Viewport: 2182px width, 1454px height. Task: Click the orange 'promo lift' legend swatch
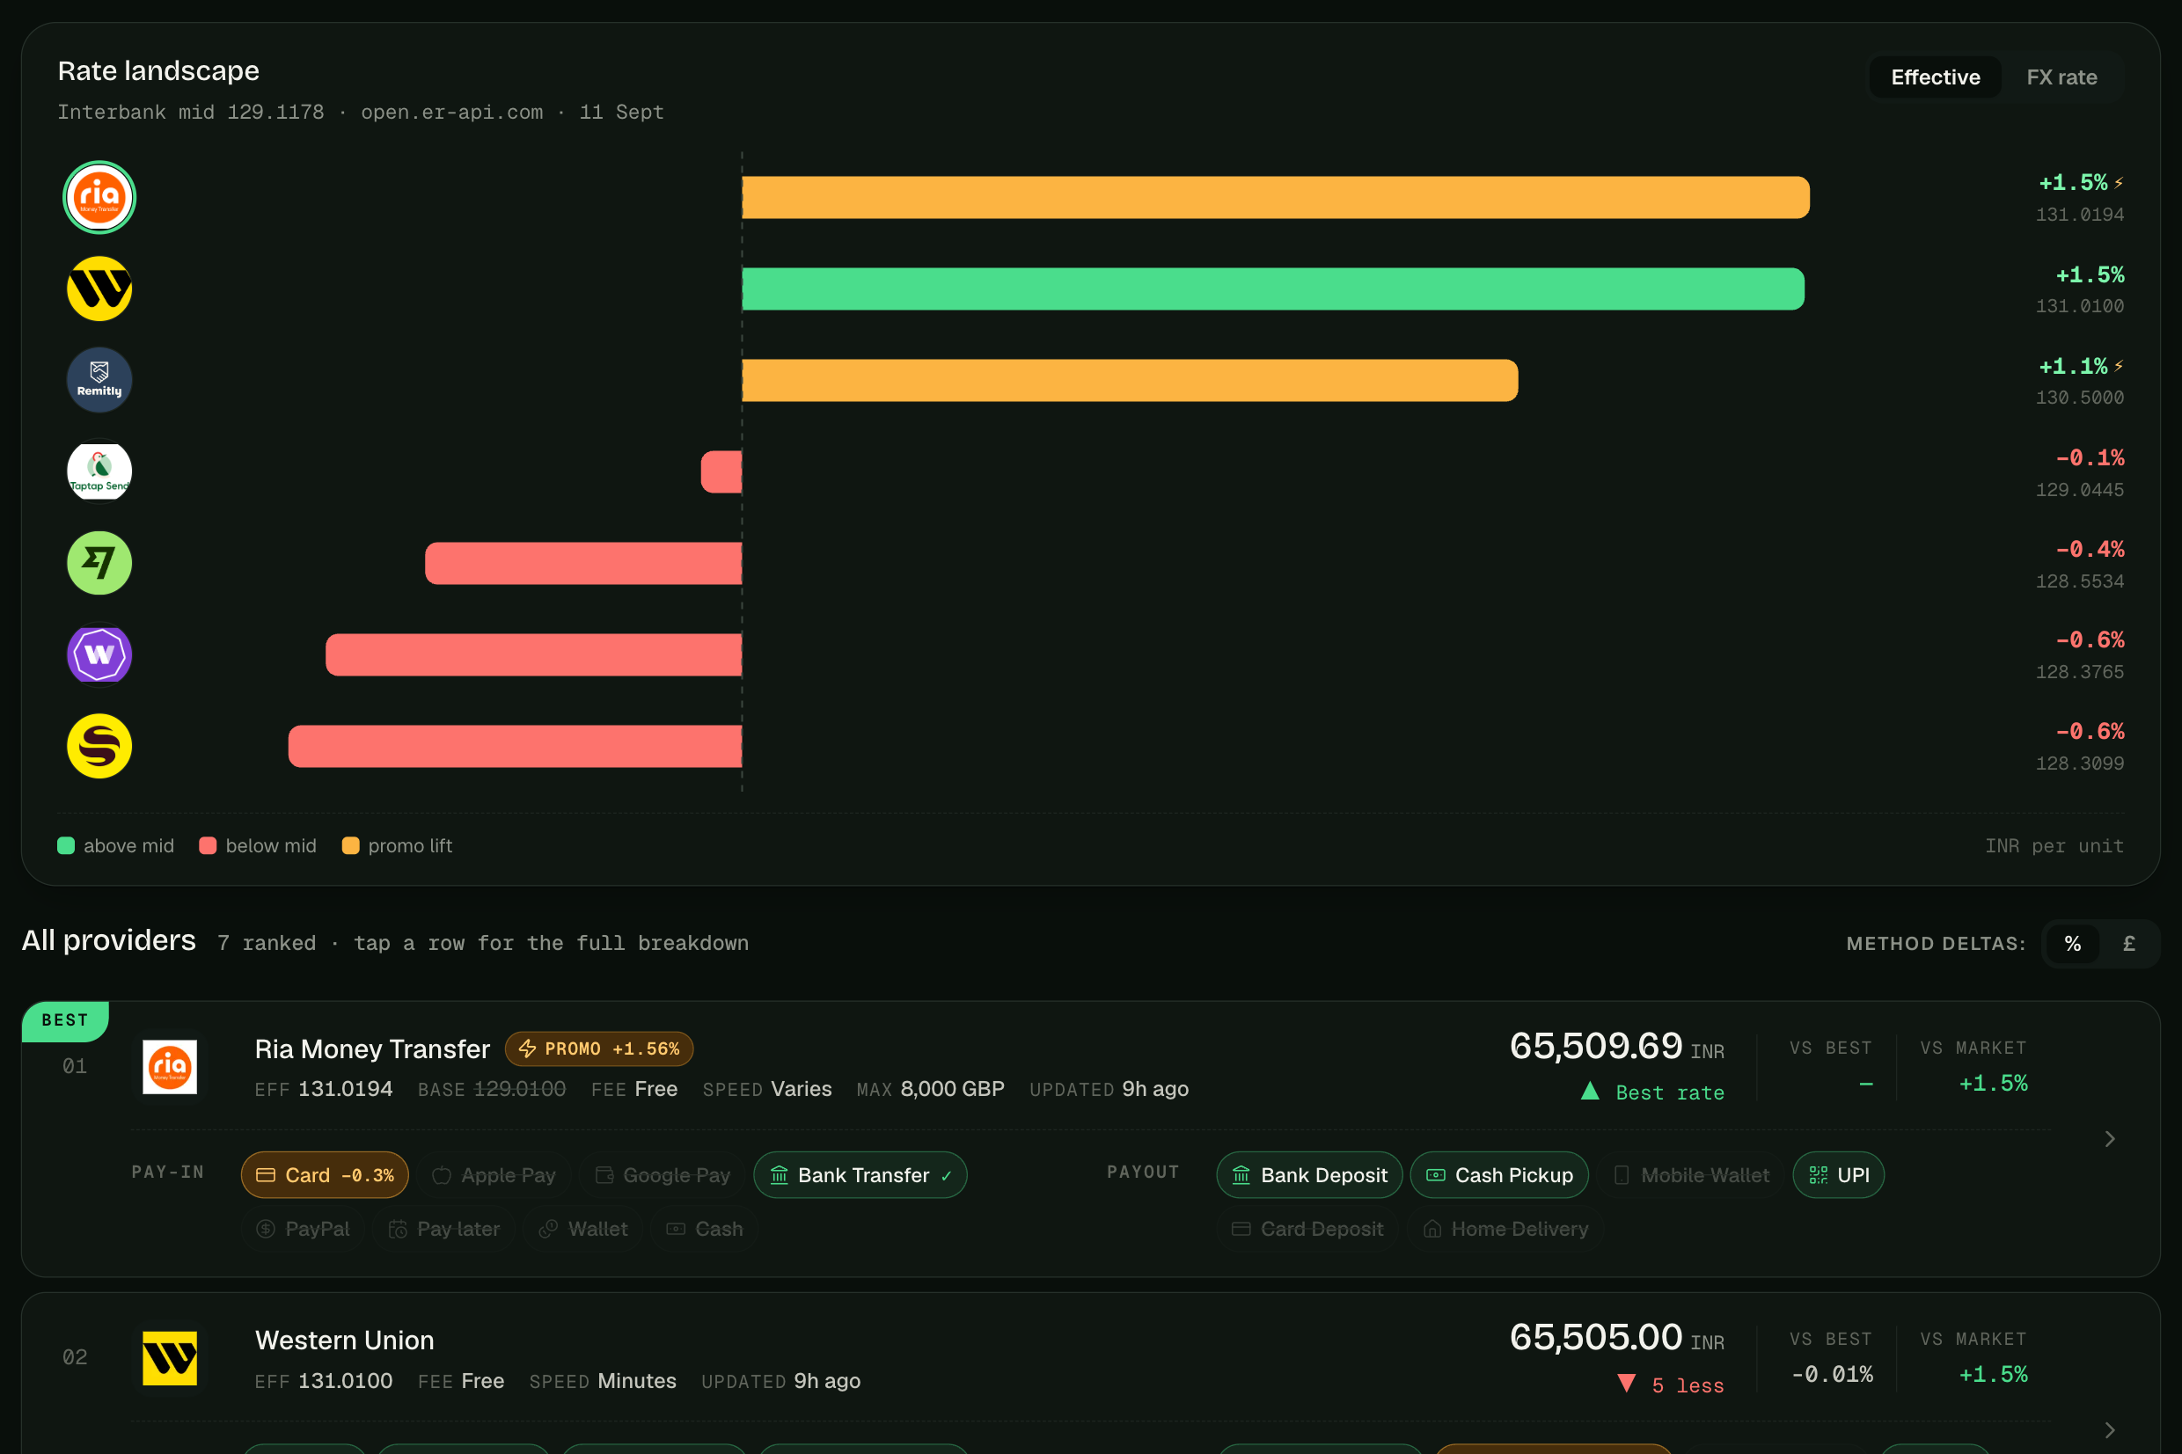350,845
